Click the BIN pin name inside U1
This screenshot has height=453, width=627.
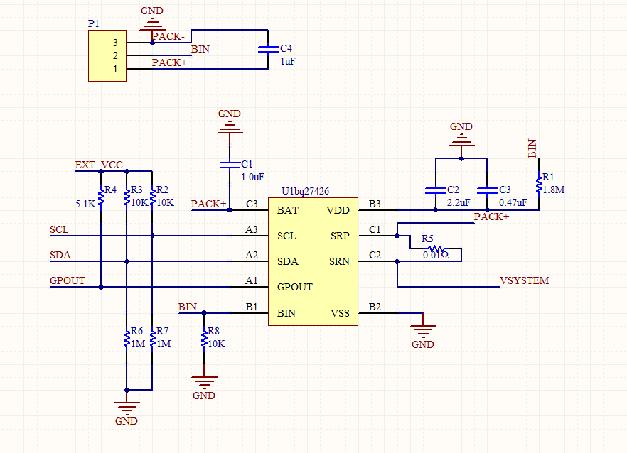pos(286,313)
